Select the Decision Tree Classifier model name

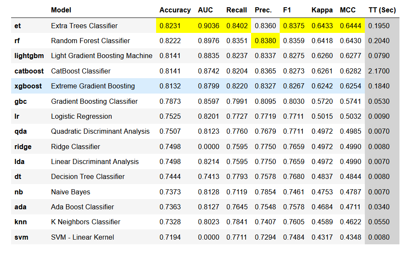[x=88, y=177]
